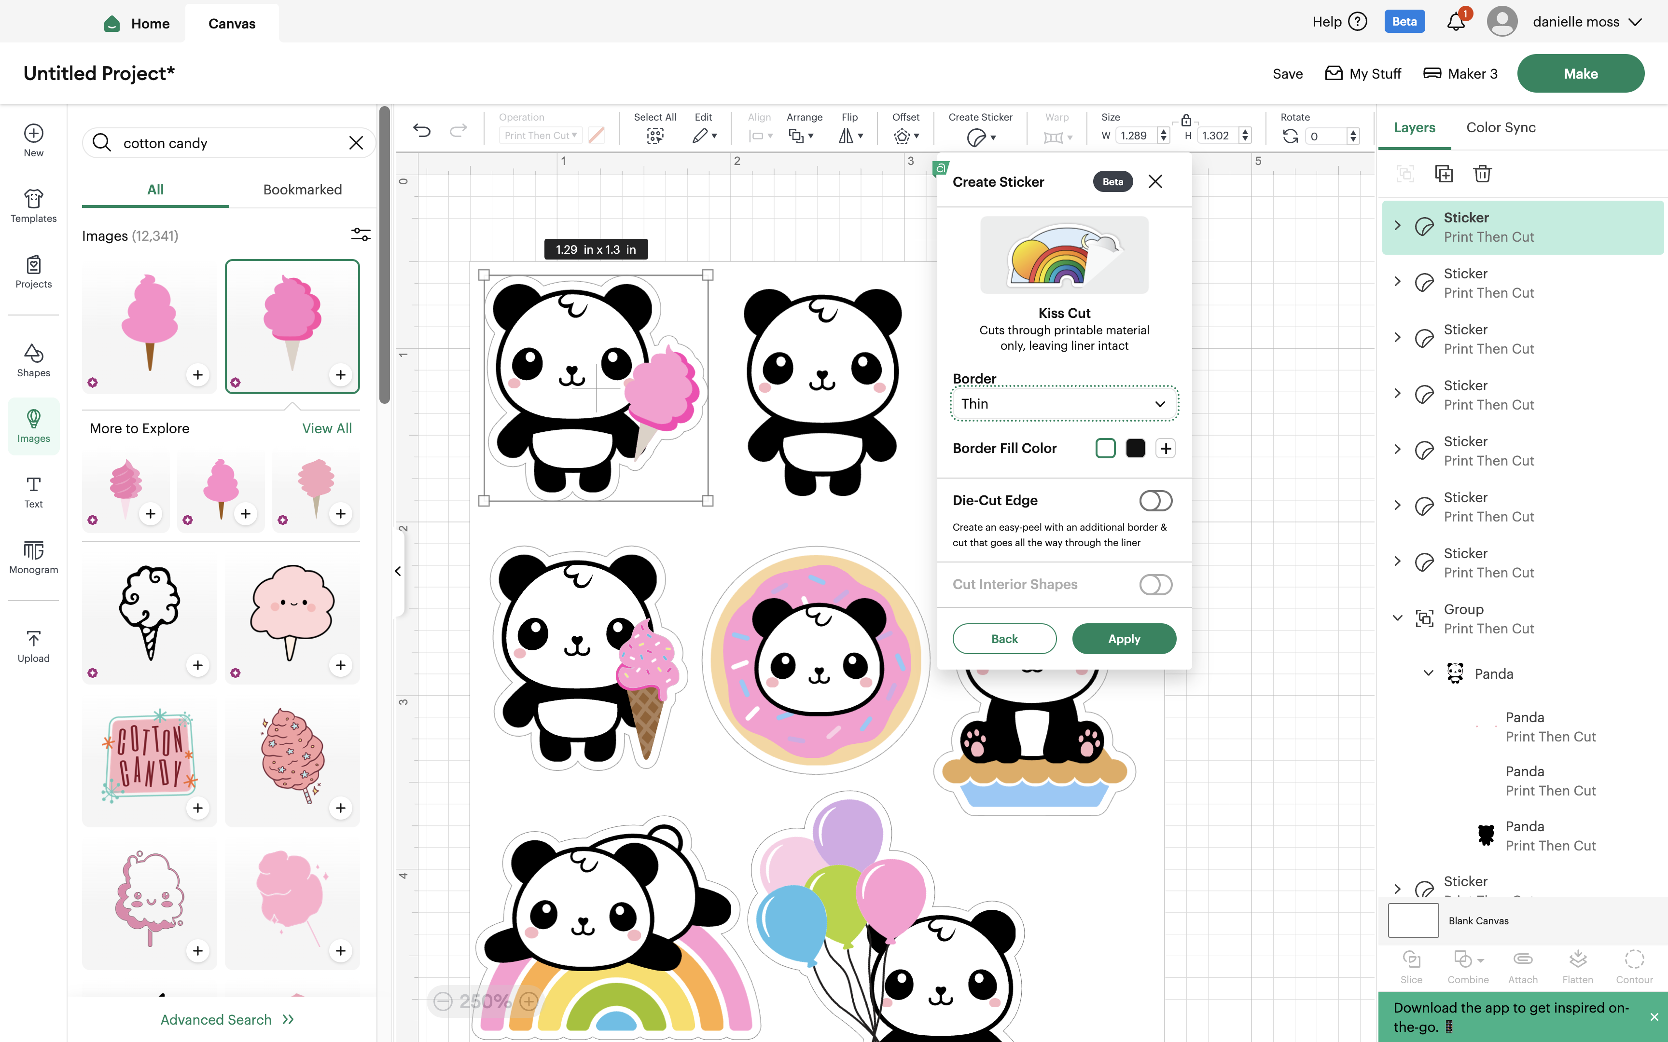Click the Group layers icon
Image resolution: width=1668 pixels, height=1042 pixels.
coord(1404,174)
